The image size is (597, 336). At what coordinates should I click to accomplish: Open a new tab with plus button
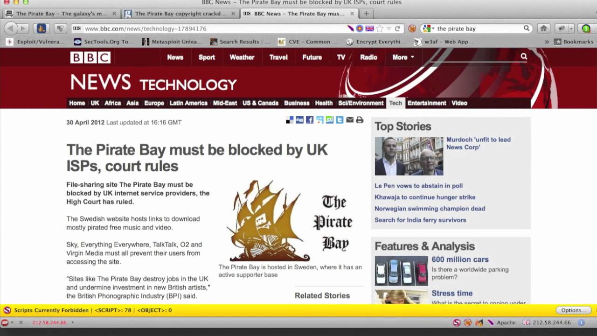tap(366, 14)
